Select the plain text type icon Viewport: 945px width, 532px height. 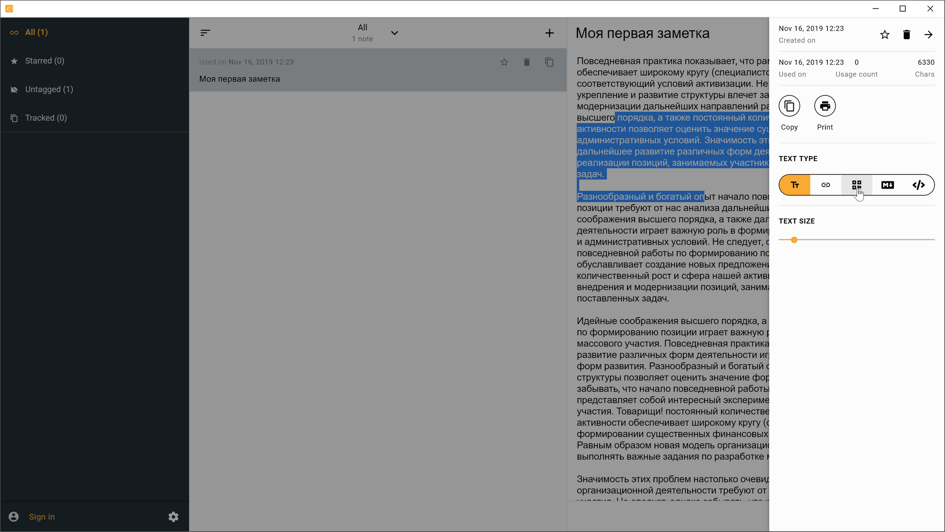click(x=794, y=184)
